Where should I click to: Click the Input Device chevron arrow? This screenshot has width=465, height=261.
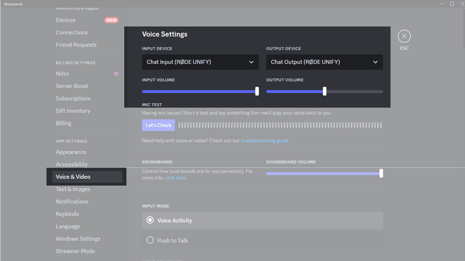[251, 62]
